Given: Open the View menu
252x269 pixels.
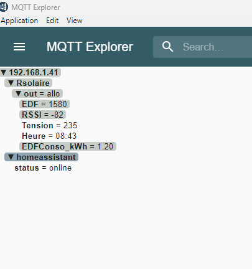Looking at the screenshot, I should [75, 21].
